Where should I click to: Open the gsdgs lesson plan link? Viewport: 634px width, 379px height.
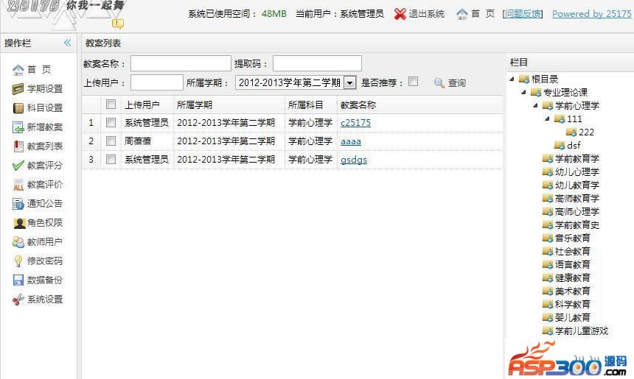tap(354, 160)
